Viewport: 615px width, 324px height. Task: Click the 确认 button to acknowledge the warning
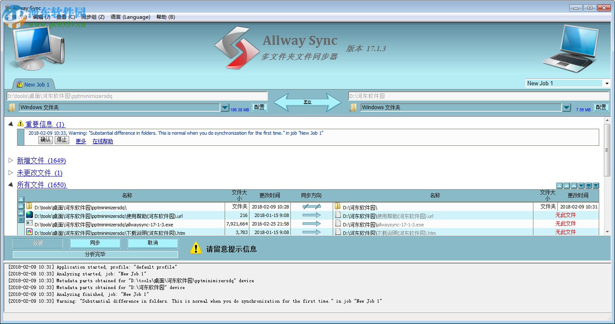(x=45, y=140)
